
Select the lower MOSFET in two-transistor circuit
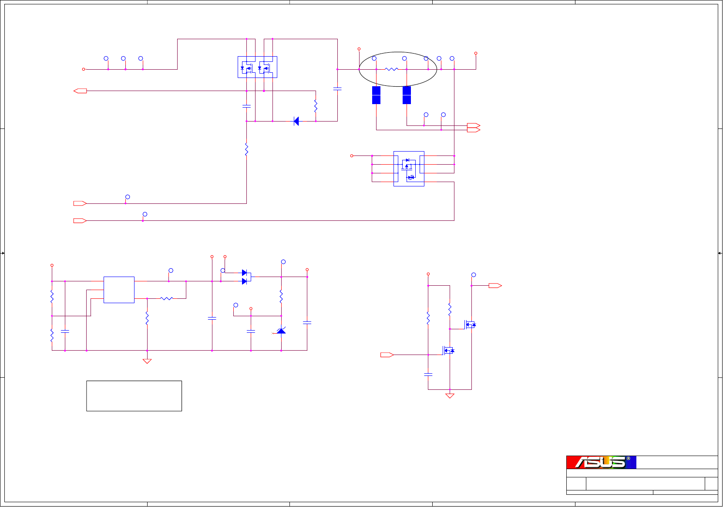(449, 350)
